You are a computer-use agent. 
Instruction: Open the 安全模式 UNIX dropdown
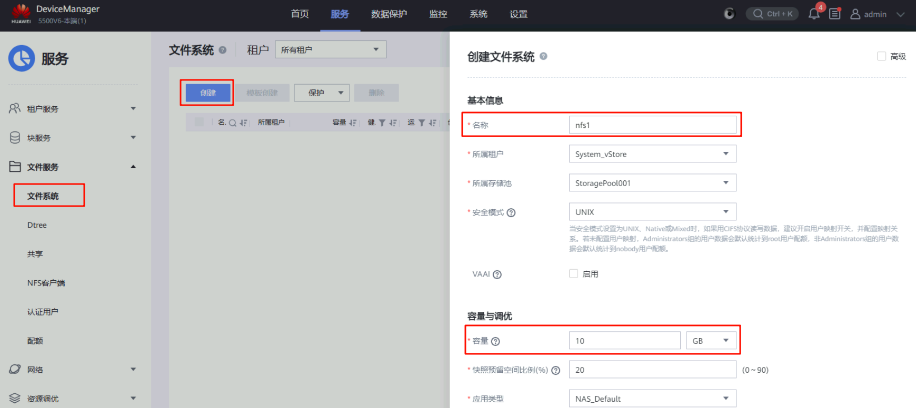(652, 212)
